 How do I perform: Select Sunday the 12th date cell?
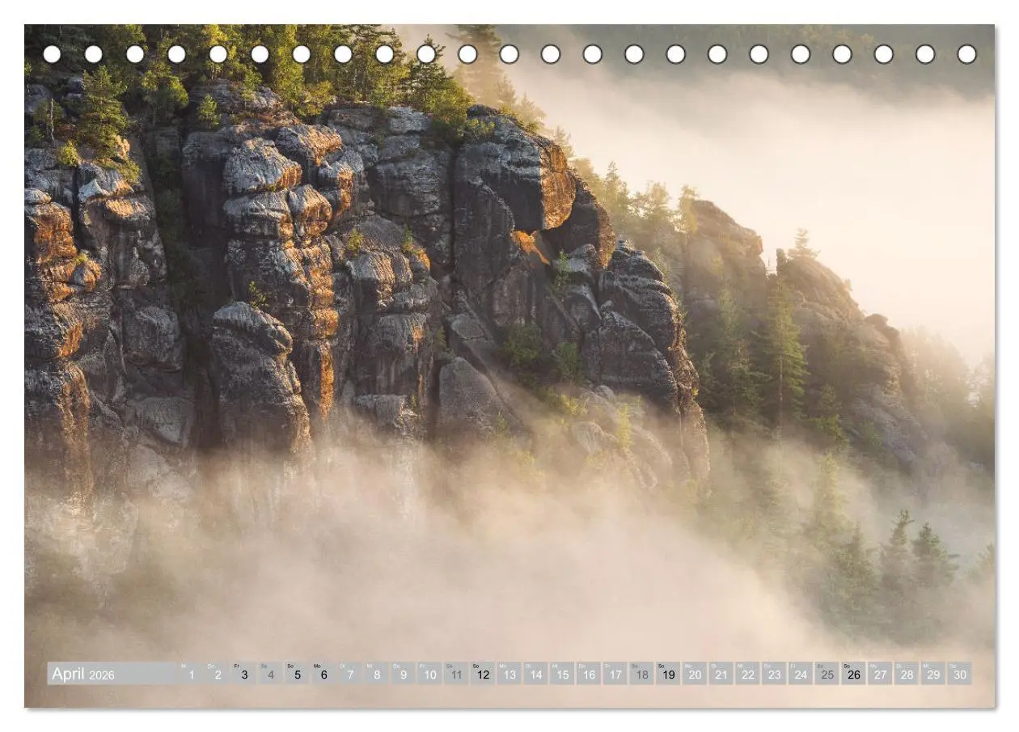pos(483,674)
